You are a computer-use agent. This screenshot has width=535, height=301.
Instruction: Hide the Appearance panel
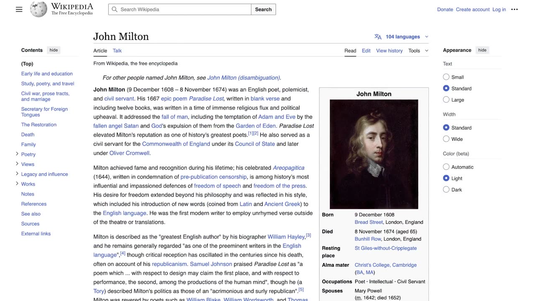tap(482, 50)
